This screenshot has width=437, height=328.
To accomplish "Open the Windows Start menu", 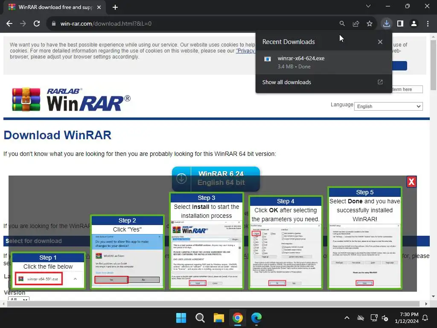I will (x=181, y=318).
